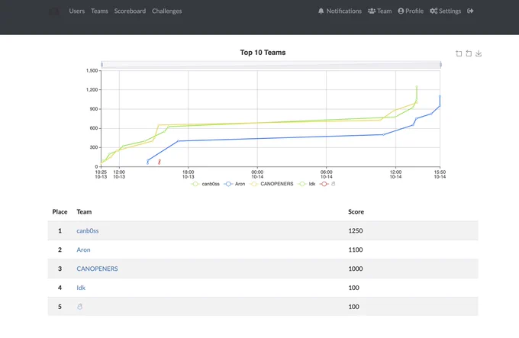The width and height of the screenshot is (519, 338).
Task: Click the bell icon beside Notifications
Action: (321, 11)
